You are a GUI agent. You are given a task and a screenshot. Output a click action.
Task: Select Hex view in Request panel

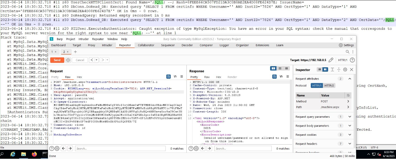(79, 77)
